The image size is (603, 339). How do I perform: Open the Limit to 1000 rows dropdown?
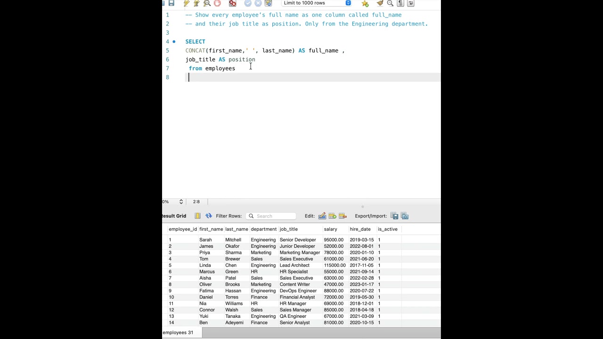[x=317, y=3]
